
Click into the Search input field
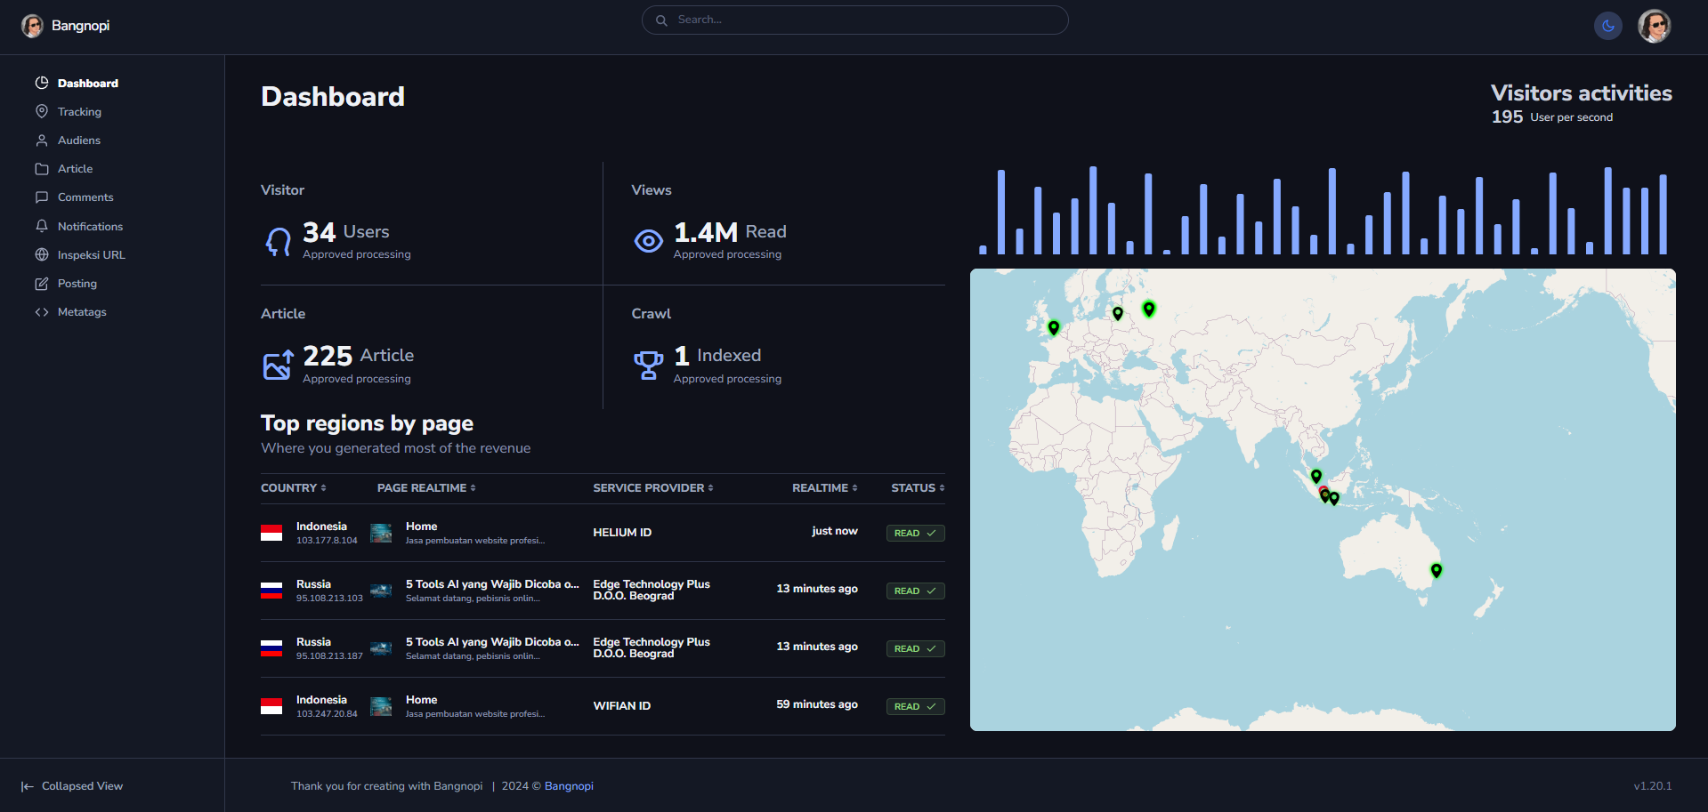tap(854, 20)
